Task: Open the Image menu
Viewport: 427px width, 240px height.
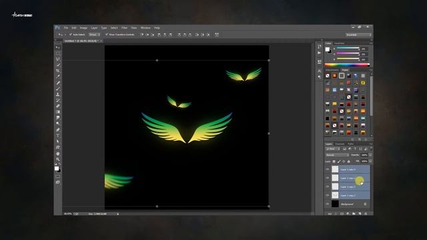Action: (83, 28)
